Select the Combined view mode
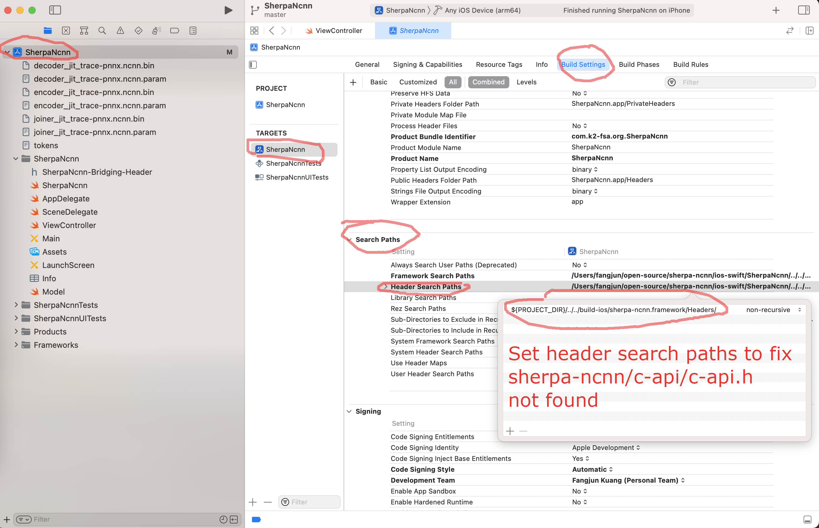Screen dimensions: 819x528 pos(488,82)
